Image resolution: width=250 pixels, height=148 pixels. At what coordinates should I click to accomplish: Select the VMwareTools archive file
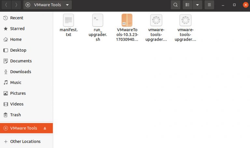[x=127, y=20]
